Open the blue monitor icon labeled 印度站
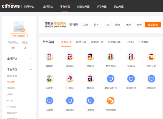 pyautogui.click(x=50, y=100)
